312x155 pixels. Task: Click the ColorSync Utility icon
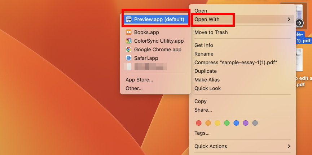pyautogui.click(x=129, y=41)
